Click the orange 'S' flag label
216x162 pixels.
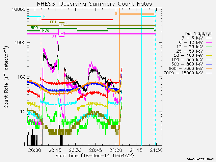(x=116, y=13)
